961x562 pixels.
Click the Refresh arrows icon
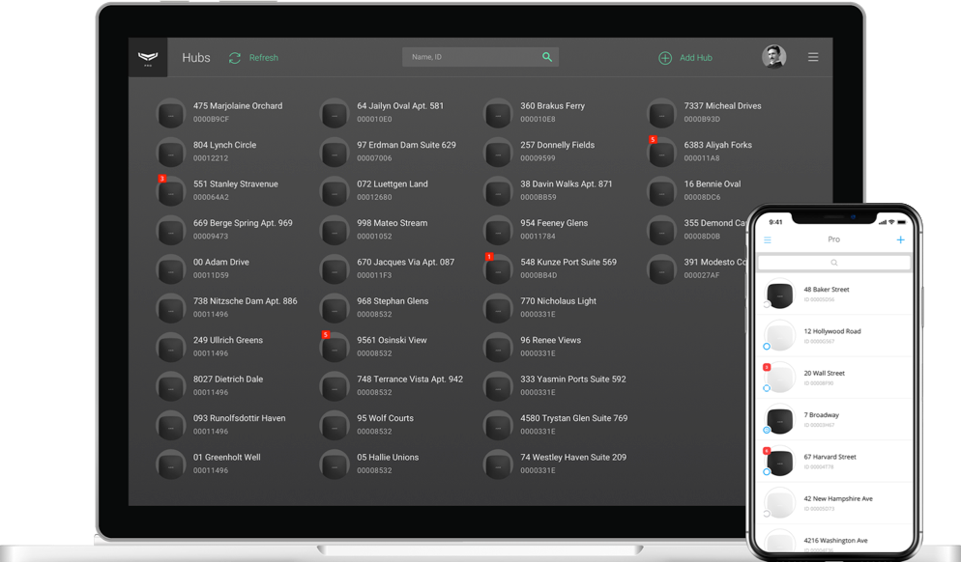tap(235, 58)
